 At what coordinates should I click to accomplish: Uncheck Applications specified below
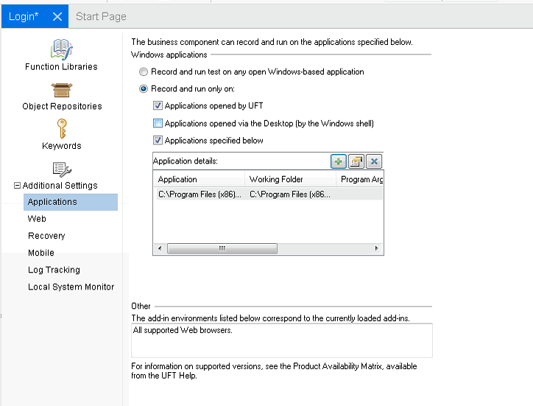click(x=158, y=141)
